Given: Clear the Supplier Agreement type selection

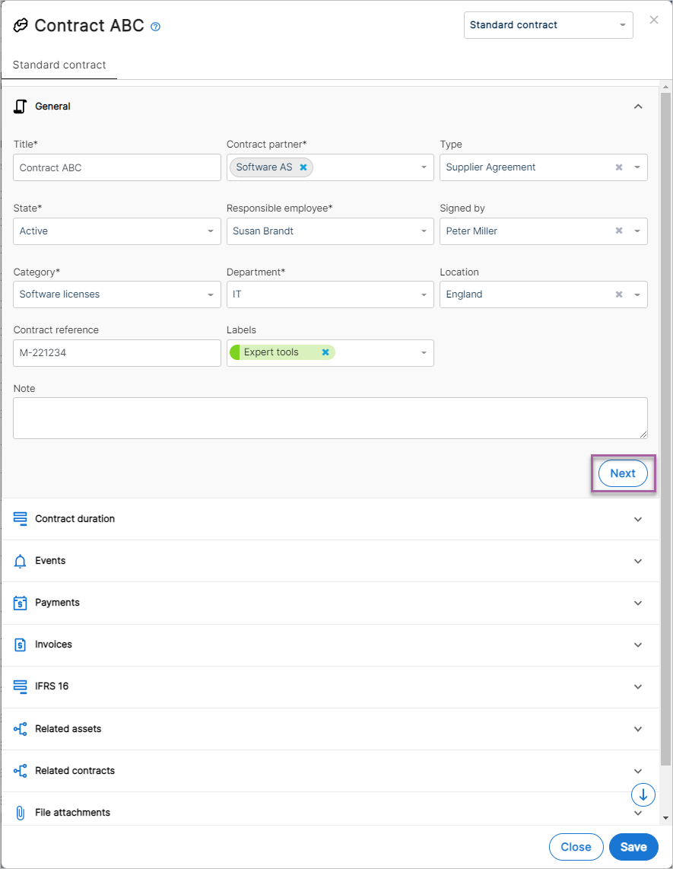Looking at the screenshot, I should tap(619, 167).
